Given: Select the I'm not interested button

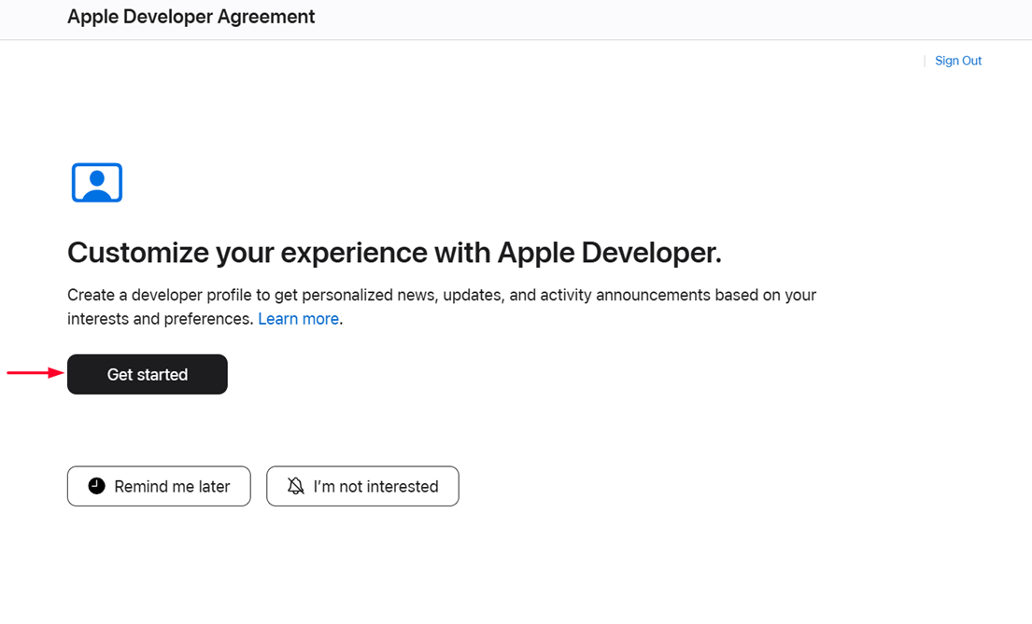Looking at the screenshot, I should (x=362, y=486).
